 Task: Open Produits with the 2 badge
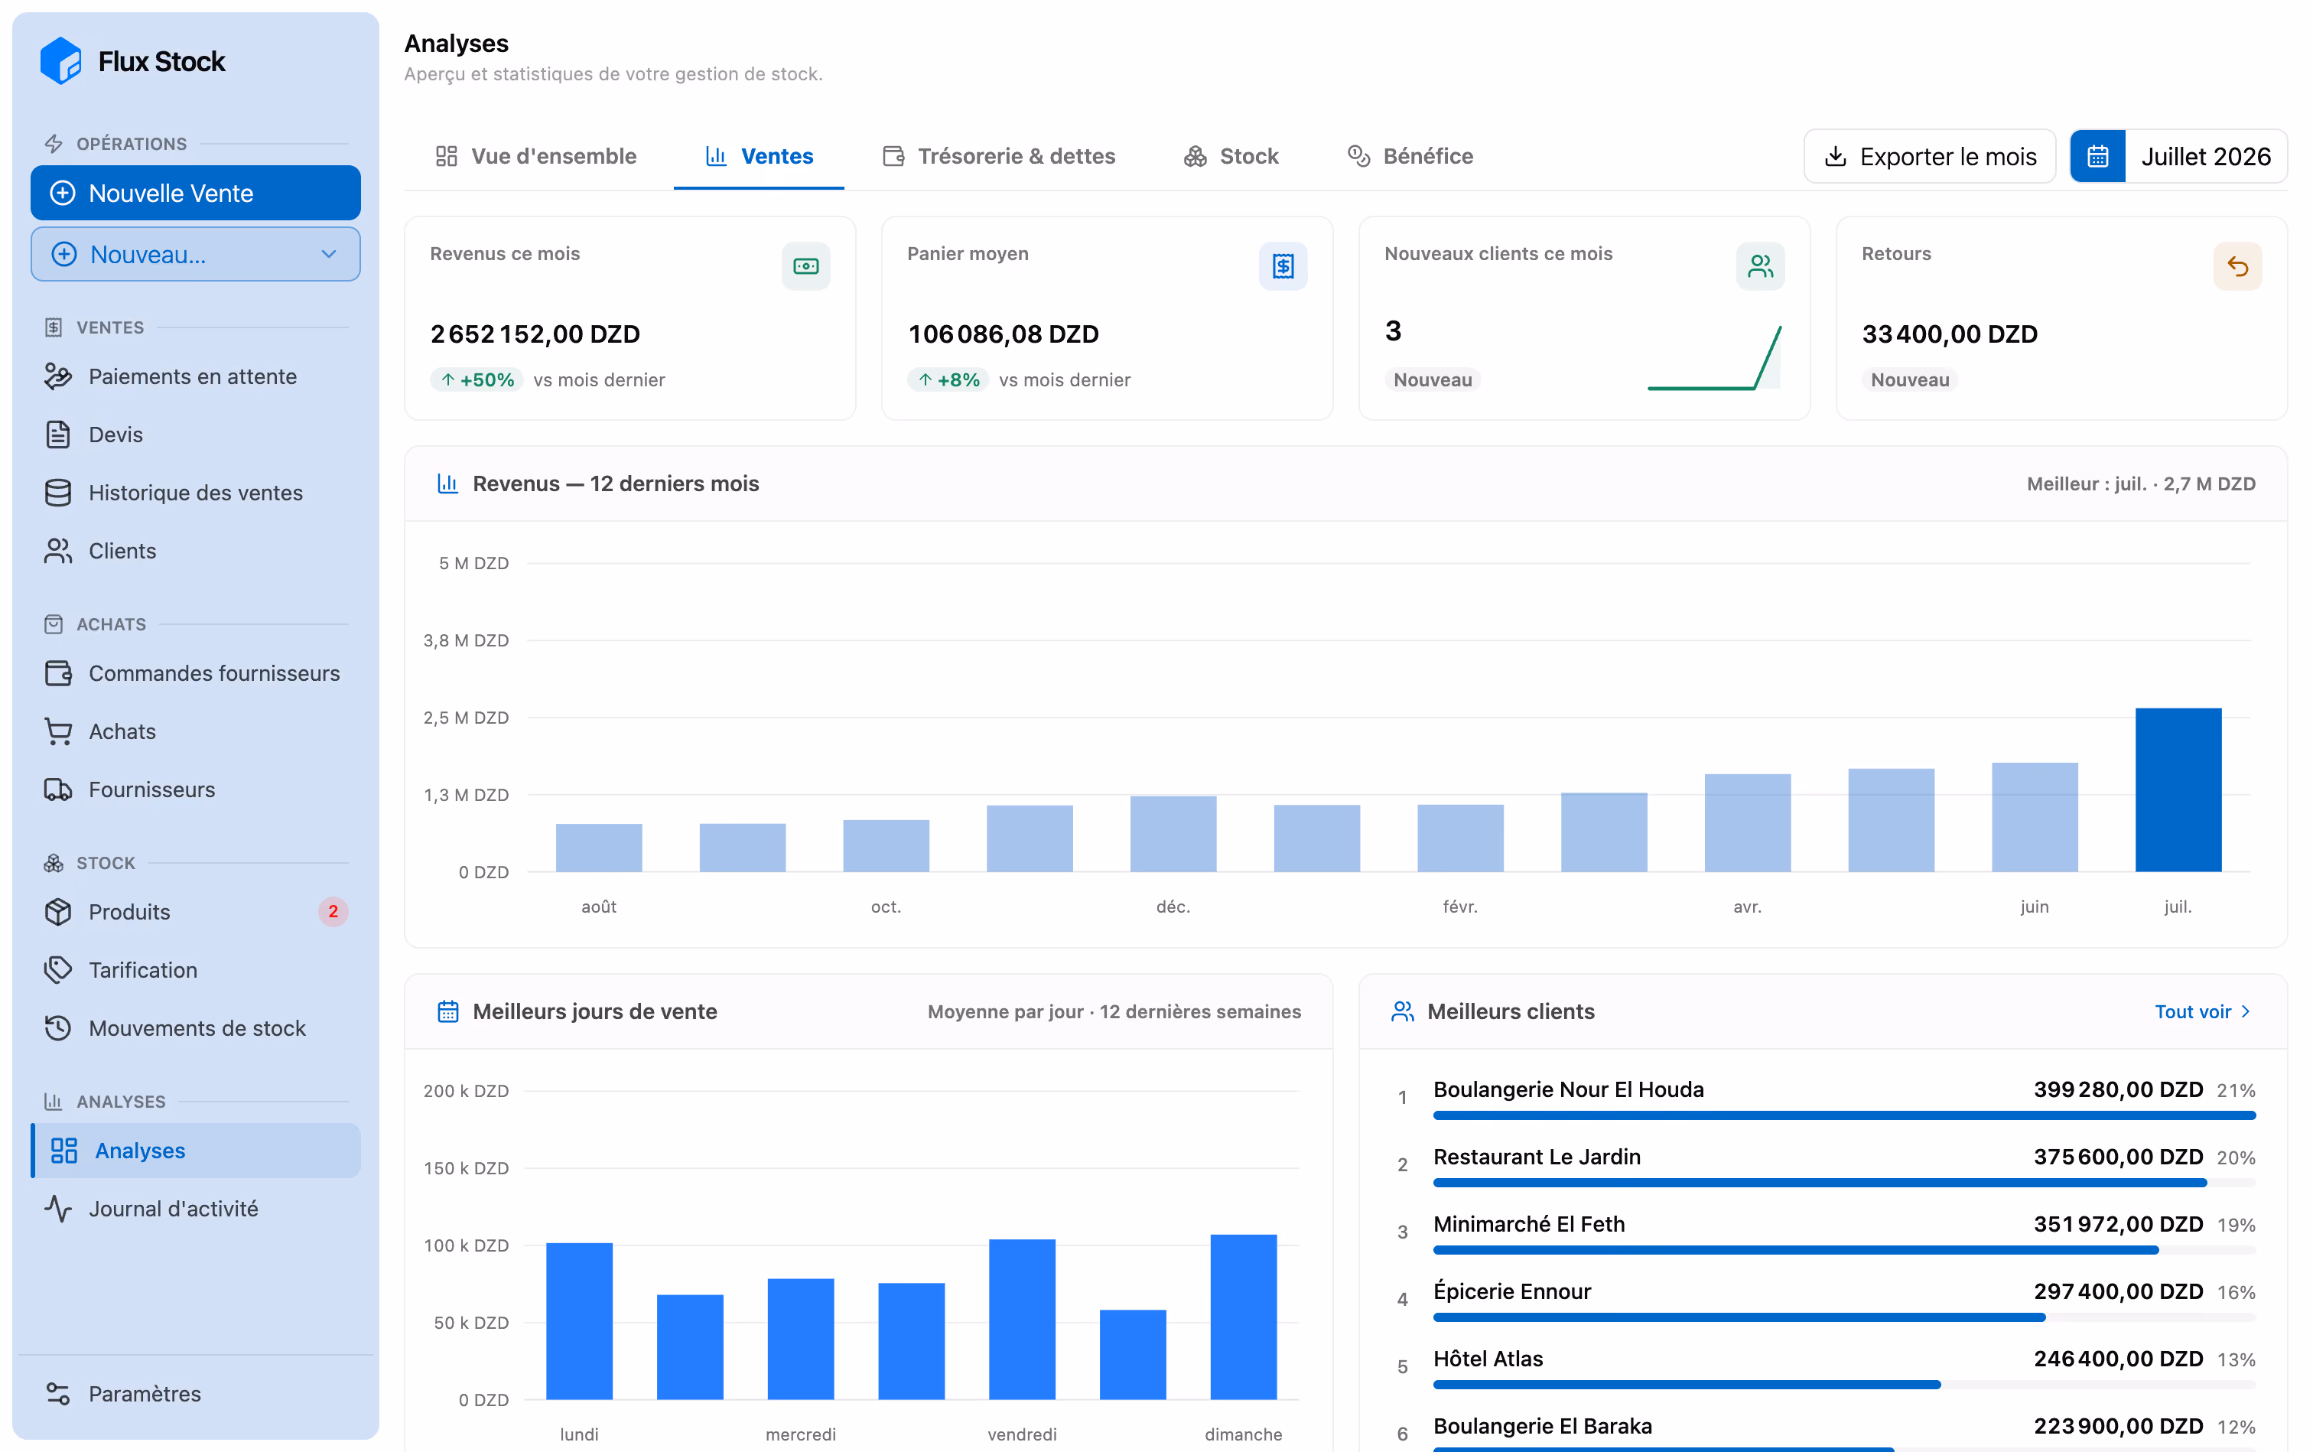(196, 911)
